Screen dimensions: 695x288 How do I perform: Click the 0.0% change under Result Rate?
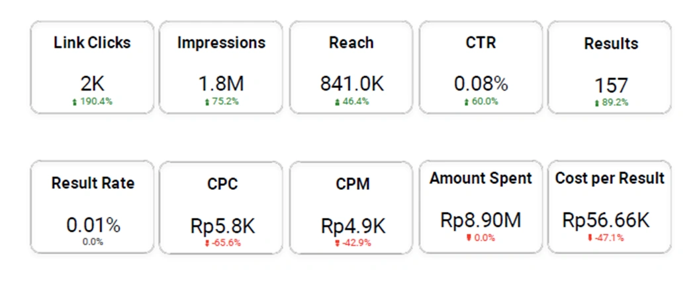coord(93,242)
